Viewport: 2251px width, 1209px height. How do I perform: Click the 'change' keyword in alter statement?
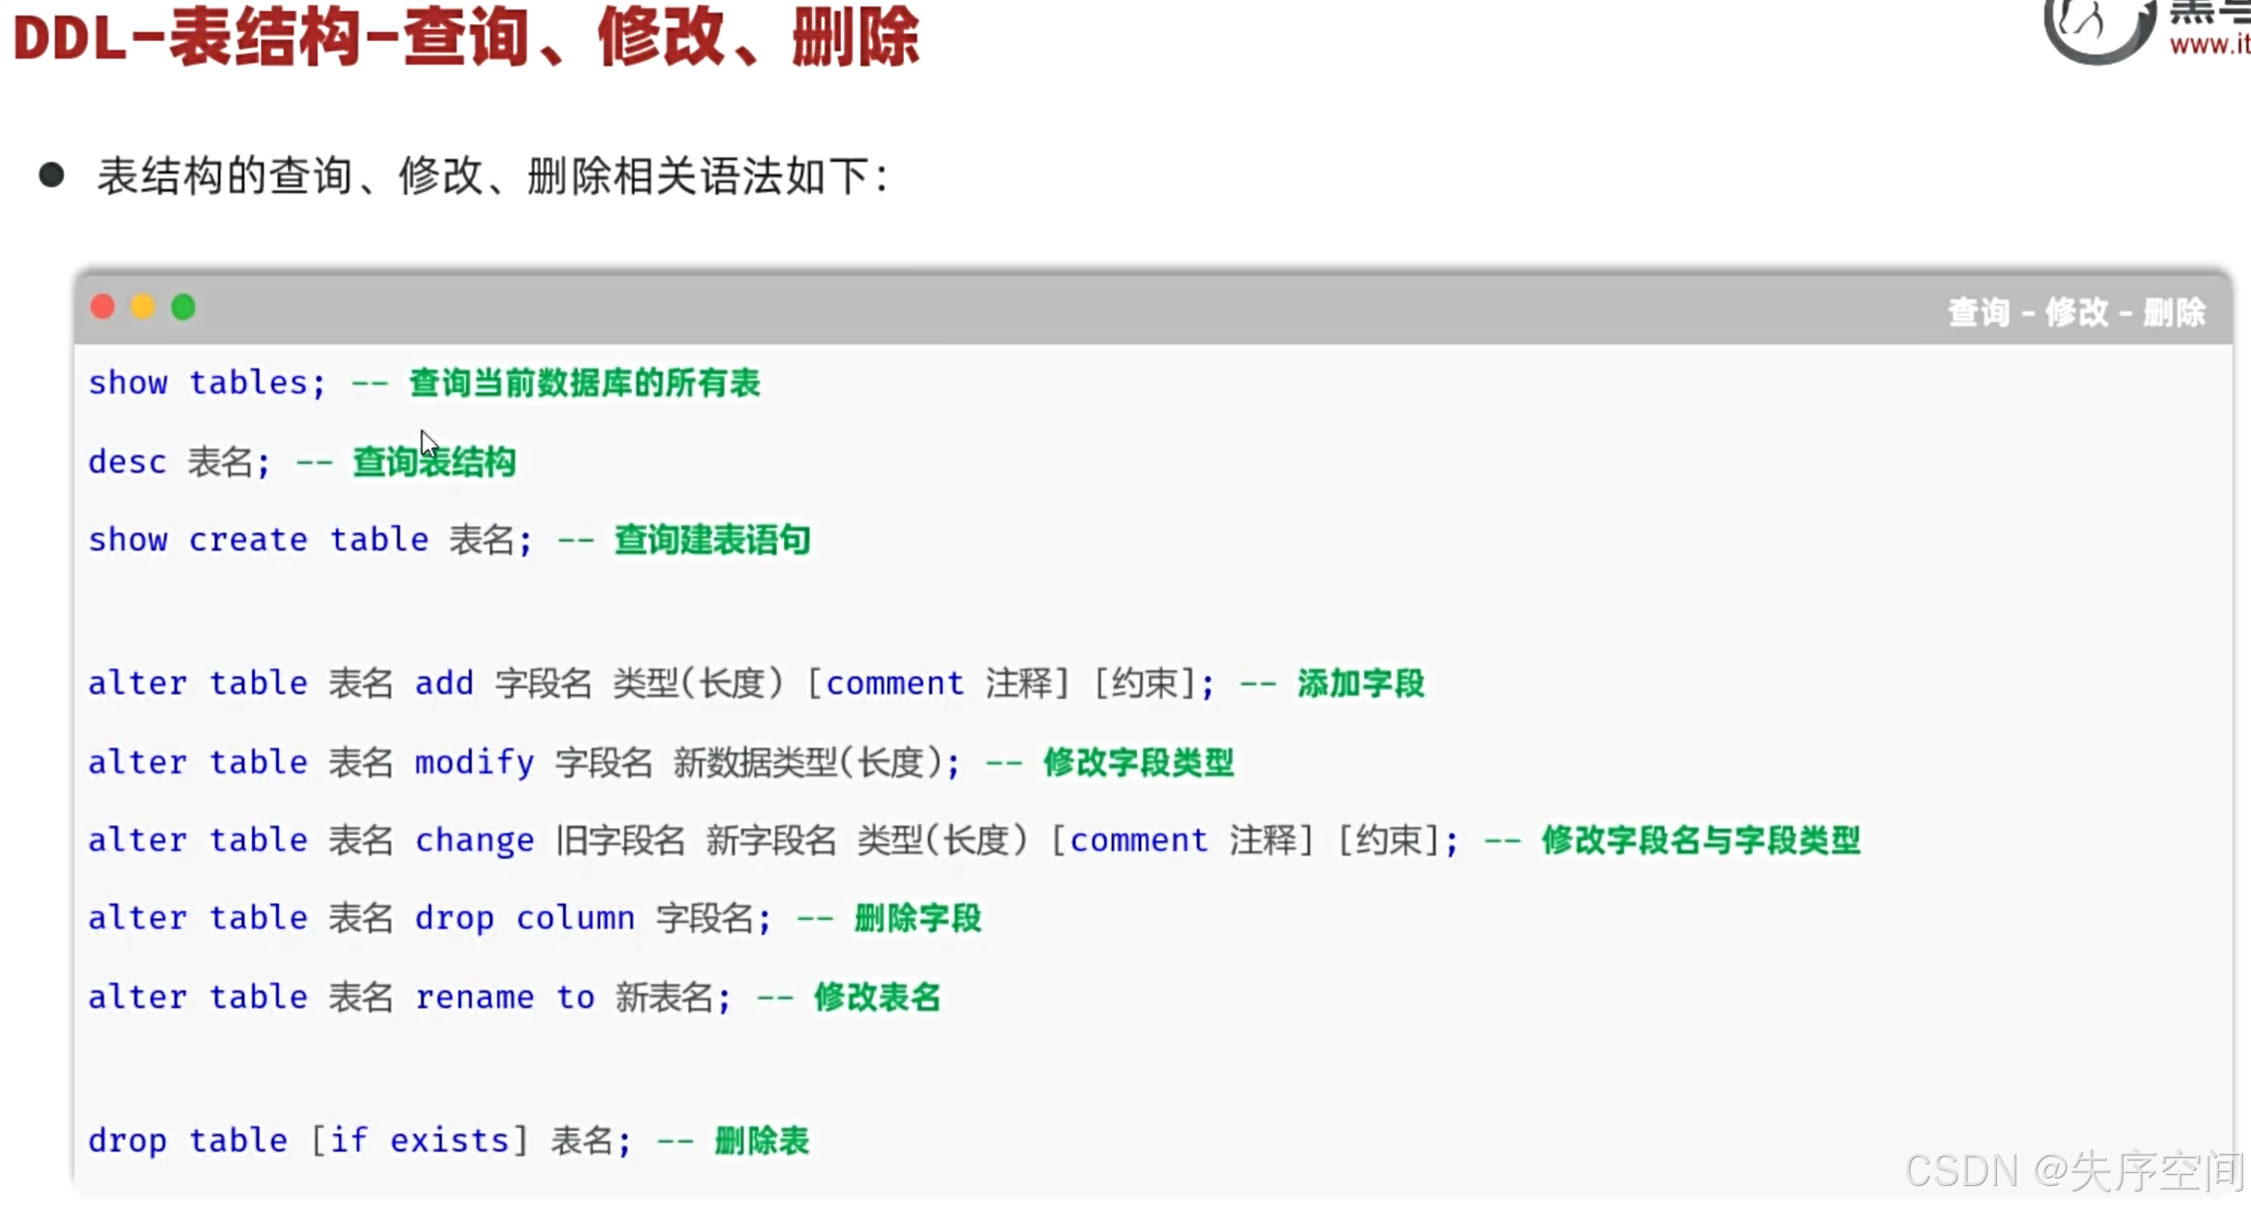click(474, 840)
